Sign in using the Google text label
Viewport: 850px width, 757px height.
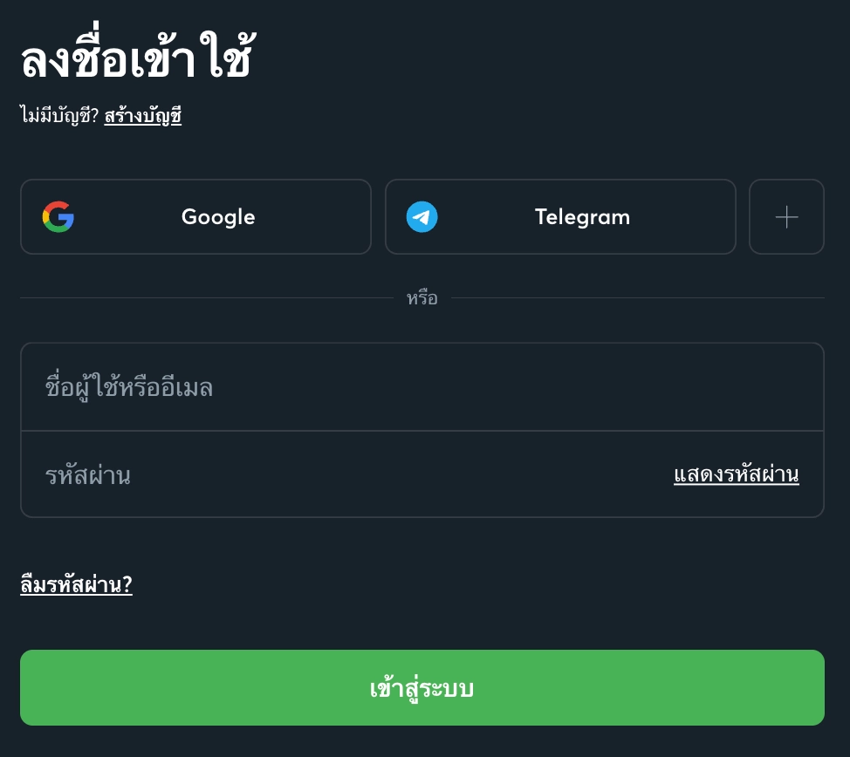click(x=218, y=217)
